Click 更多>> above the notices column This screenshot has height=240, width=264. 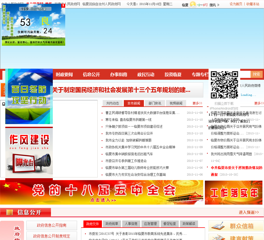click(259, 103)
